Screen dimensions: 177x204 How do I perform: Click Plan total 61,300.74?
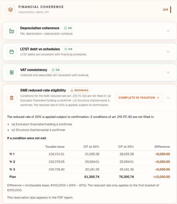click(92, 177)
